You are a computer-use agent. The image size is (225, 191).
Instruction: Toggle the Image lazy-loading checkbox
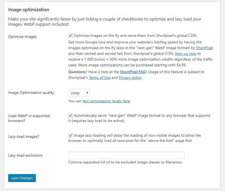(70, 135)
